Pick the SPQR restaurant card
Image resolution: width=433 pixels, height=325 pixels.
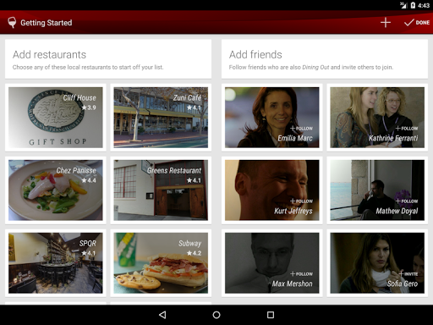pos(56,263)
